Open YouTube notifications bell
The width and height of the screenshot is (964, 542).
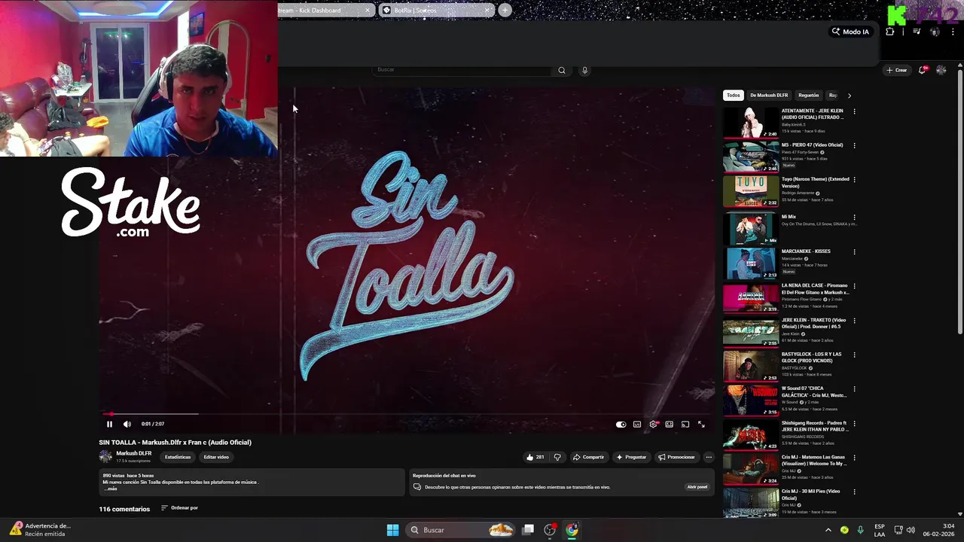point(922,70)
